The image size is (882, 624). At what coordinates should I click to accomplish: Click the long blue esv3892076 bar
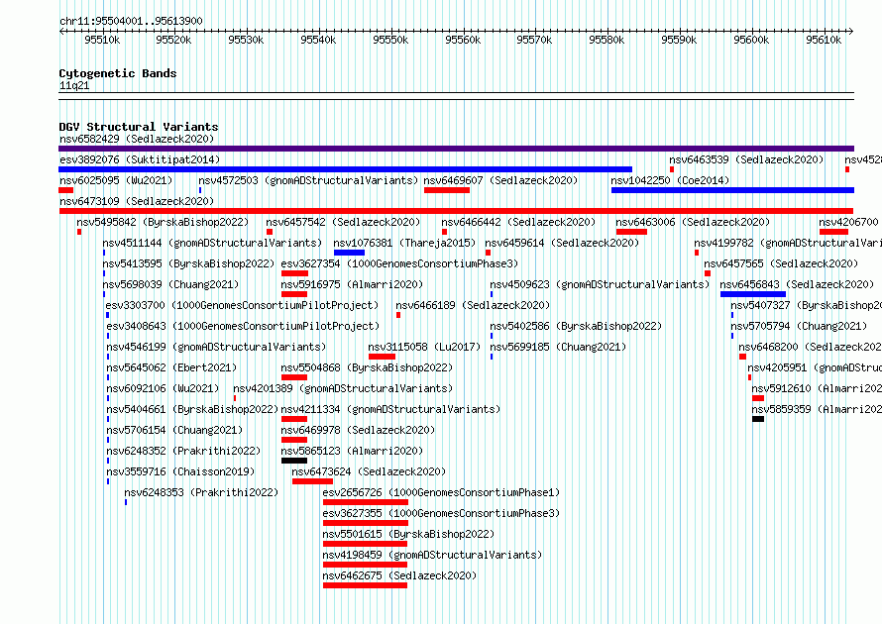pos(346,169)
